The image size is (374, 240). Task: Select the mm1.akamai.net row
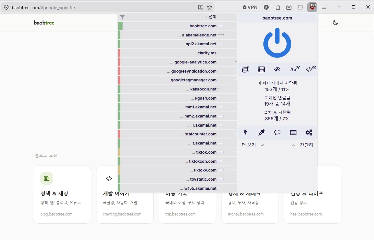[x=177, y=107]
